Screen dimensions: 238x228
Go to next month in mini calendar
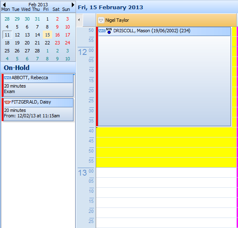pyautogui.click(x=73, y=5)
